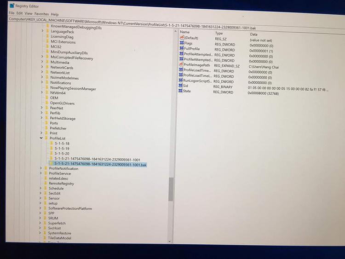The image size is (345, 259).
Task: Collapse the ProfileList key
Action: click(41, 138)
